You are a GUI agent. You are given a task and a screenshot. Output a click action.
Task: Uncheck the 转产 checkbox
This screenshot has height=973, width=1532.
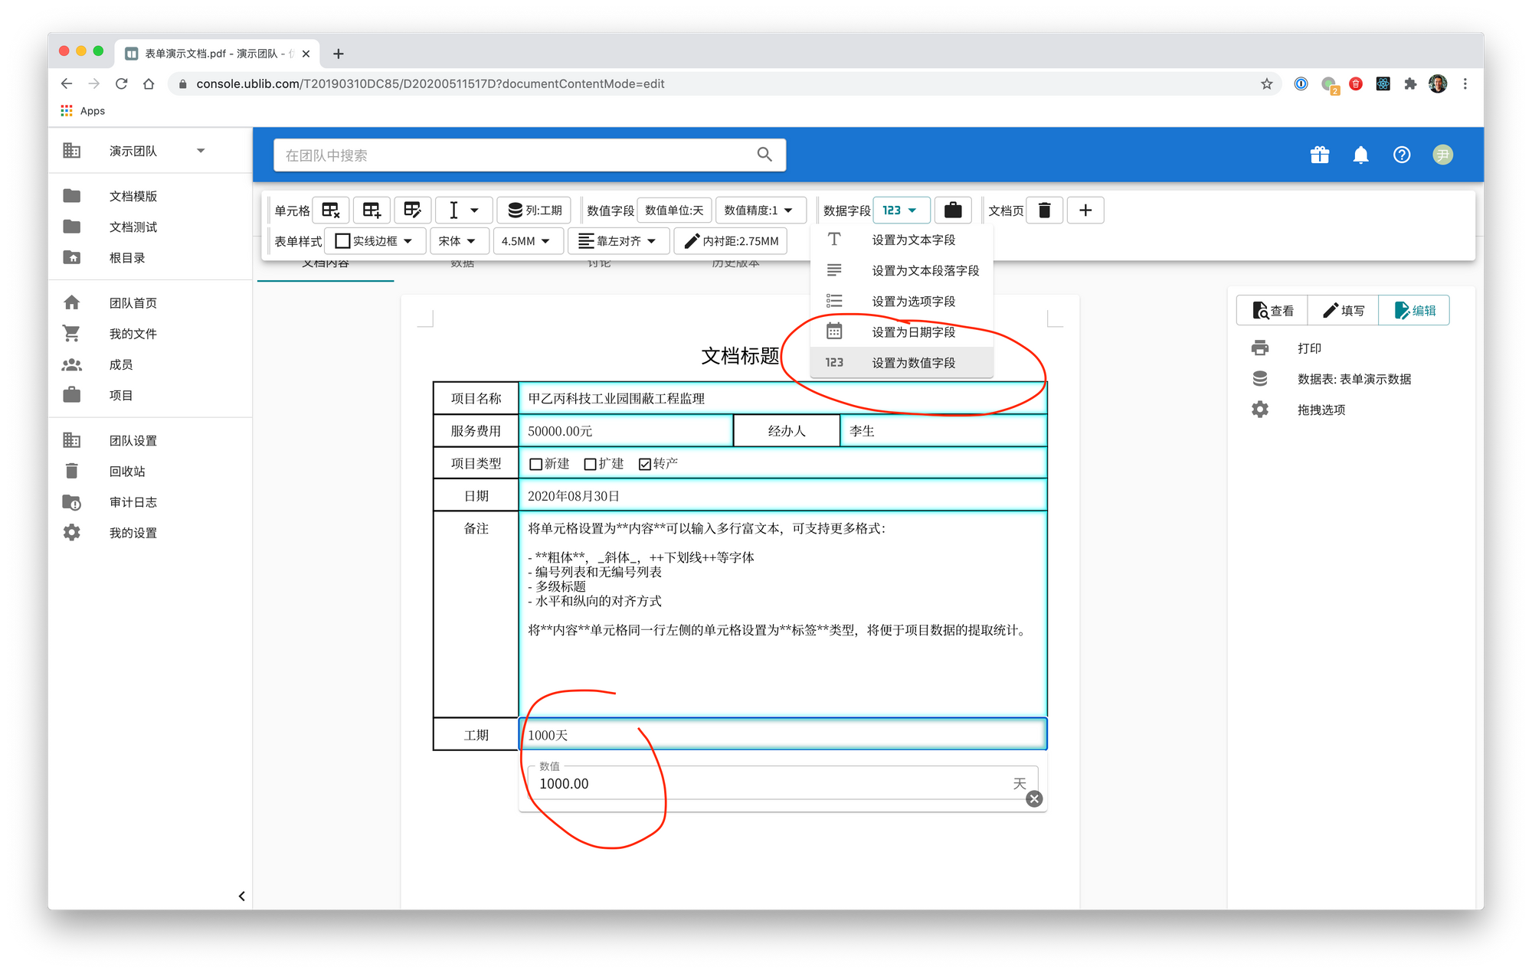(645, 464)
